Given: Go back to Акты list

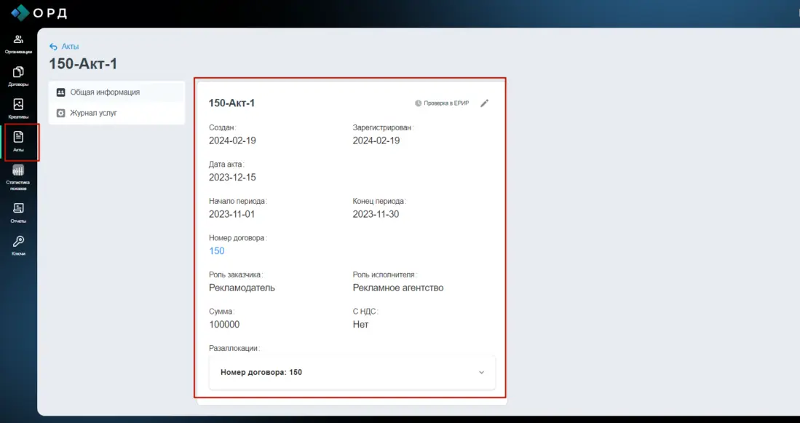Looking at the screenshot, I should (64, 47).
